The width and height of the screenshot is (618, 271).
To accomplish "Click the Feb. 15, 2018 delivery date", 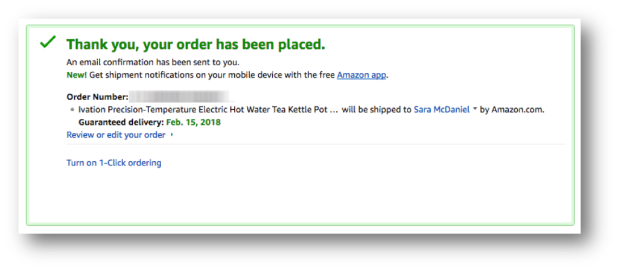I will click(194, 122).
